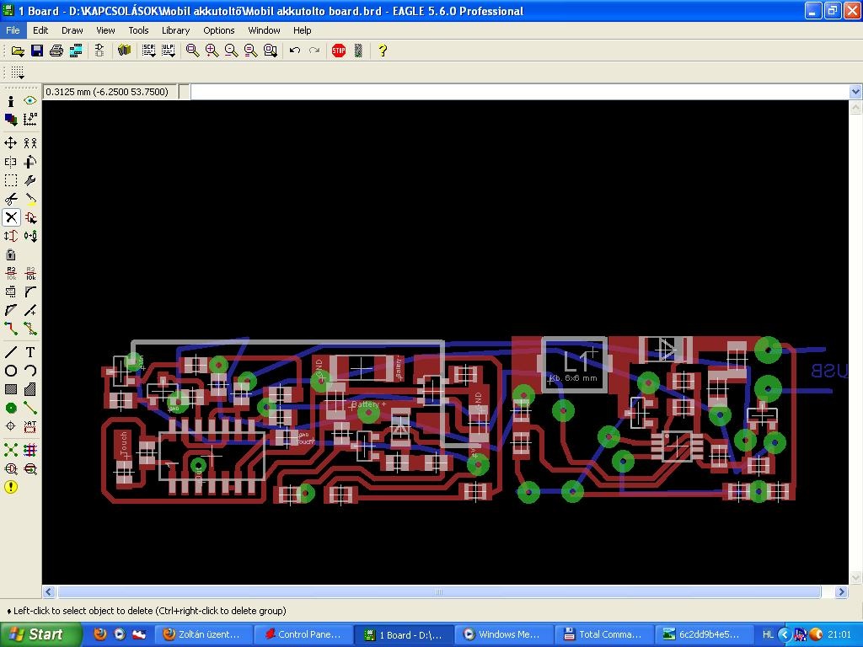Run the Ratsnest command
This screenshot has height=647, width=863.
[x=11, y=450]
